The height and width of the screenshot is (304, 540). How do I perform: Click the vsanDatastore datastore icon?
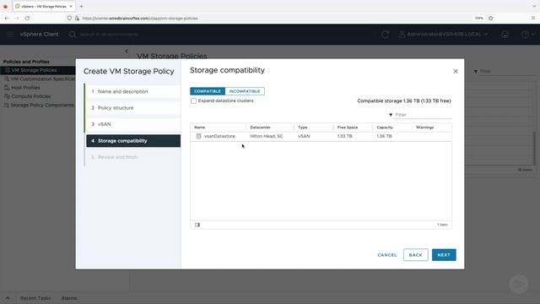click(199, 136)
